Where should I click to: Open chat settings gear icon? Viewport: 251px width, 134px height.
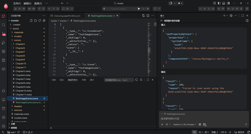click(x=231, y=16)
